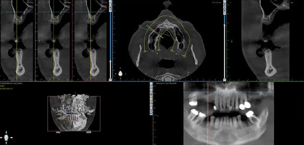Click the up arrow above the head orientation icon

[7, 132]
